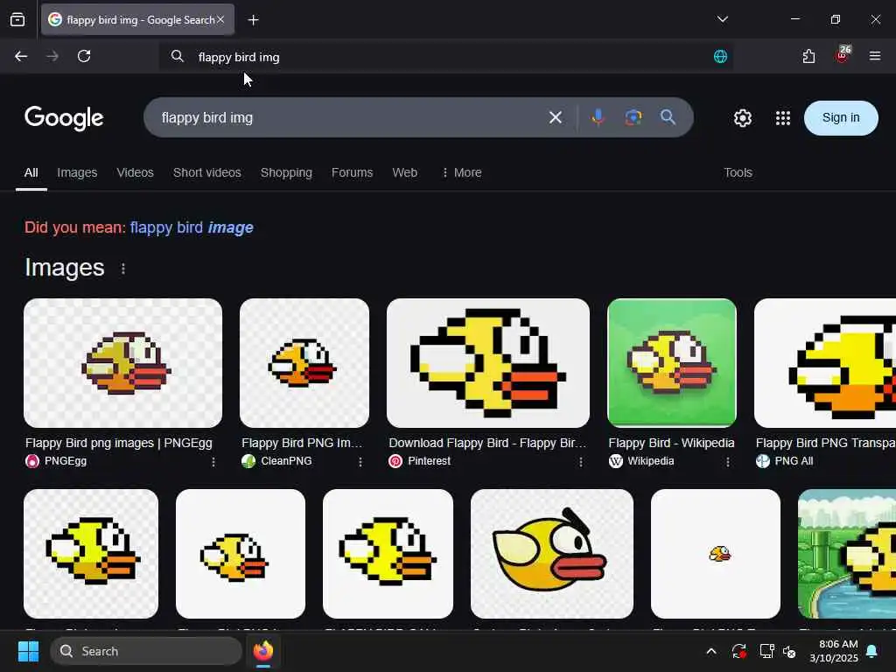Open the PNG All flappy bird thumbnail
Image resolution: width=896 pixels, height=672 pixels.
coord(825,363)
